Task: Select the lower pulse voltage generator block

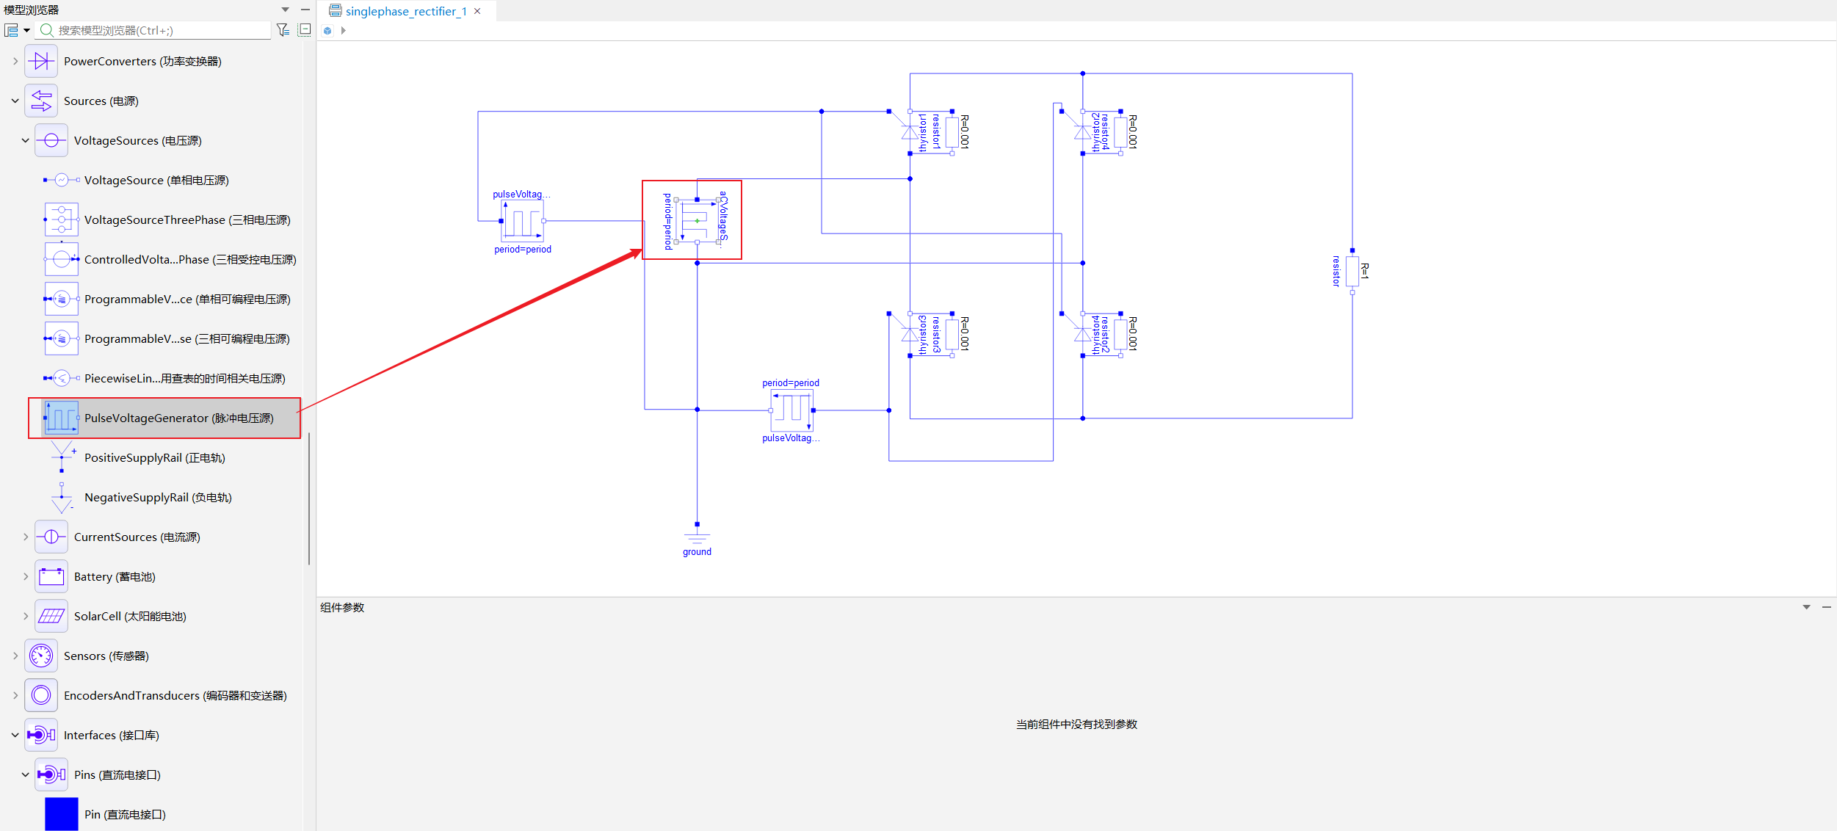Action: click(791, 410)
